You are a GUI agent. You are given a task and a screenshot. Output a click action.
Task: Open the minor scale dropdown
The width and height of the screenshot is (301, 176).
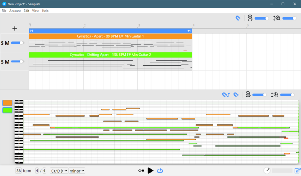coord(77,171)
